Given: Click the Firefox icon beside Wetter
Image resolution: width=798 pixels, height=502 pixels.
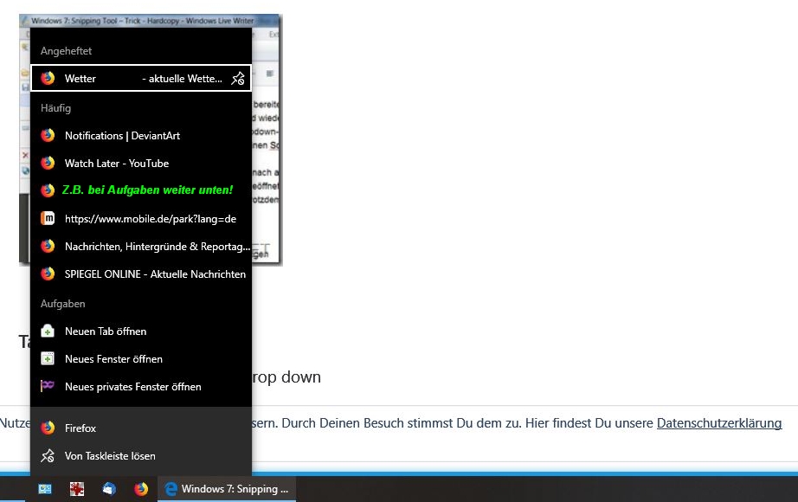Looking at the screenshot, I should point(48,79).
